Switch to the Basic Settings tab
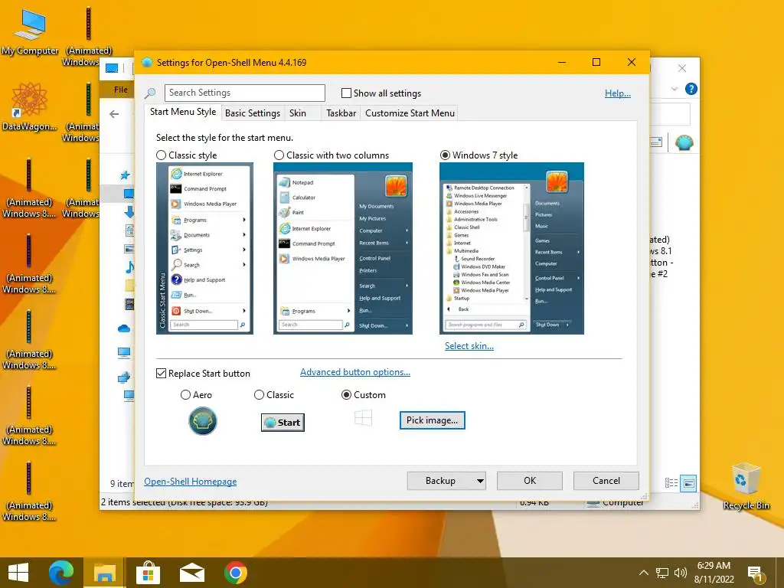Screen dimensions: 784x588 [x=253, y=113]
